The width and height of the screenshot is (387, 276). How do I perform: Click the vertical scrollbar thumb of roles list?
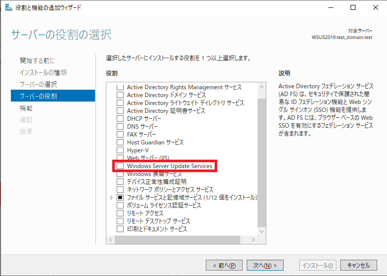(x=261, y=163)
